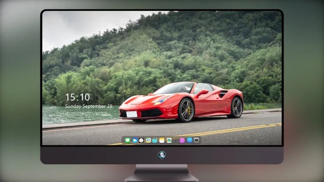Image resolution: width=324 pixels, height=182 pixels.
Task: Open the Weather app in dock
Action: (134, 141)
